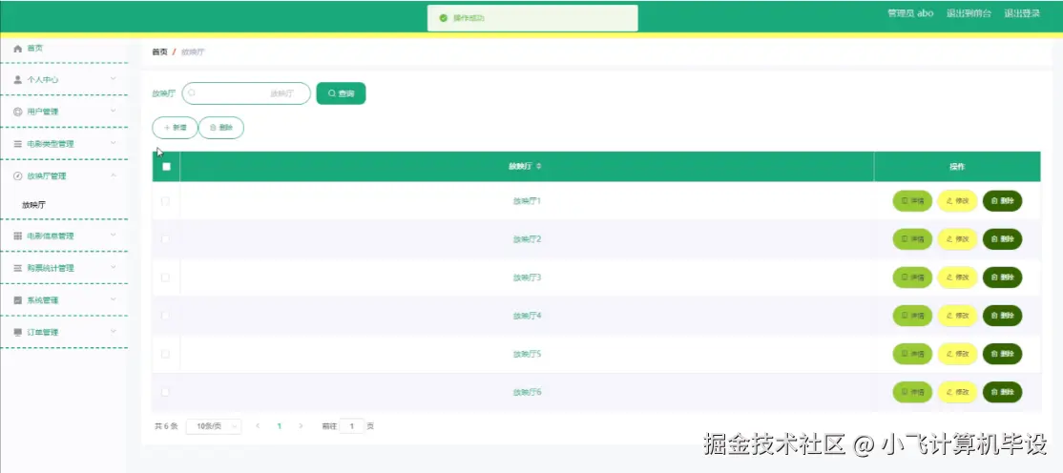Open 详情 details for 放映厅5
The height and width of the screenshot is (473, 1063).
pos(912,354)
